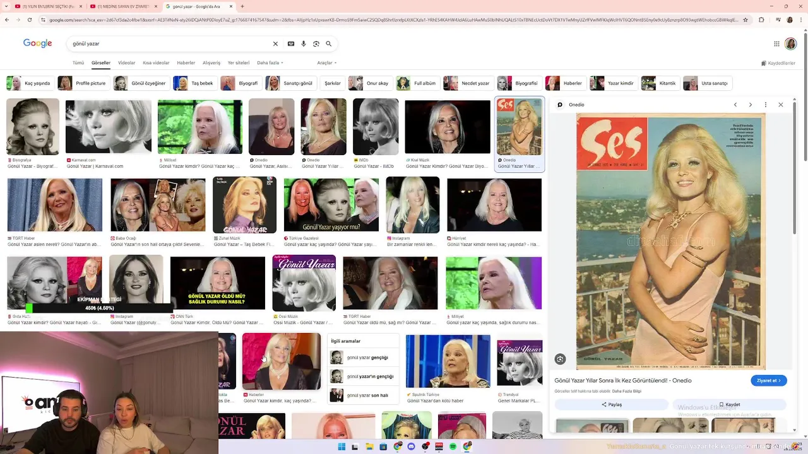Image resolution: width=808 pixels, height=454 pixels.
Task: Open Discord from the taskbar
Action: click(x=411, y=446)
